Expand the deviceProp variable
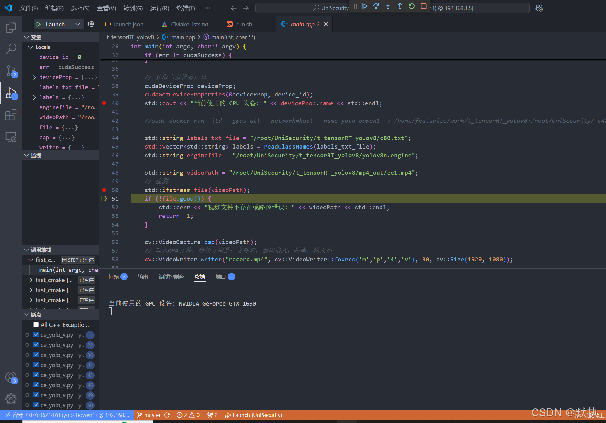 click(34, 77)
